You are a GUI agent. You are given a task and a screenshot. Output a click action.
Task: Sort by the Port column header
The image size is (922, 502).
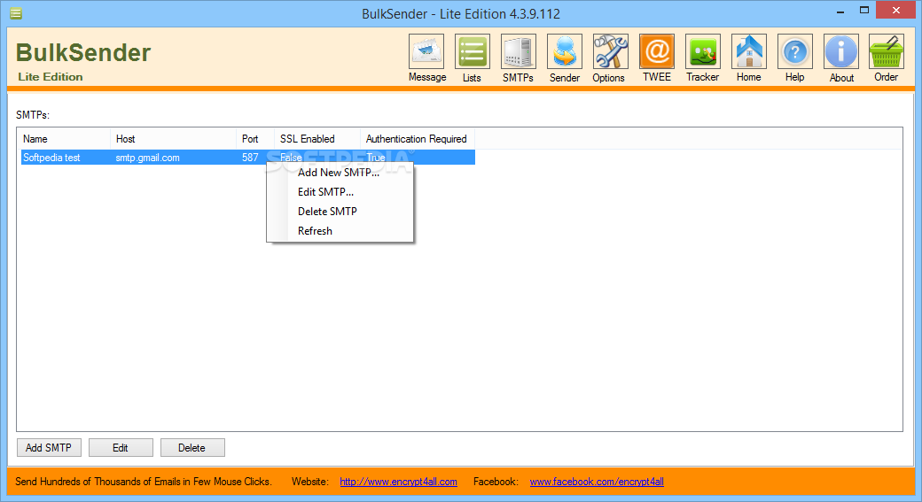coord(255,139)
